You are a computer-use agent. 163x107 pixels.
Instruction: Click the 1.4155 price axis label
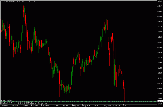[x=160, y=104]
